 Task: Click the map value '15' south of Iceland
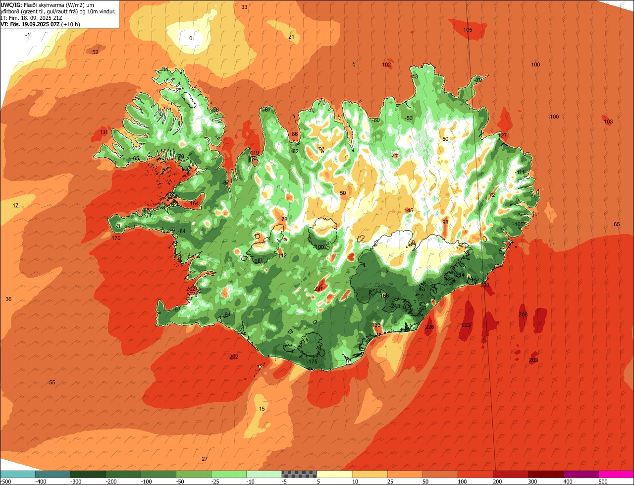(262, 409)
